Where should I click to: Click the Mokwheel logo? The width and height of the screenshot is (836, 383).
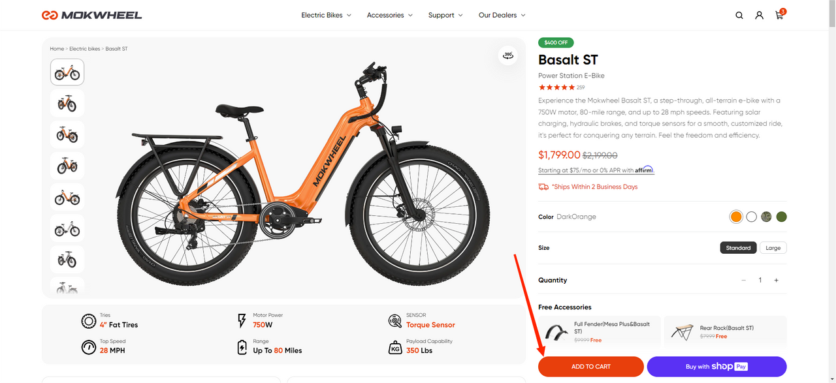tap(91, 15)
